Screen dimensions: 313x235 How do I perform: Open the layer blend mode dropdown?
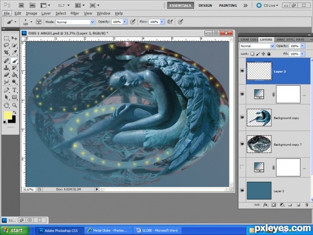click(257, 46)
